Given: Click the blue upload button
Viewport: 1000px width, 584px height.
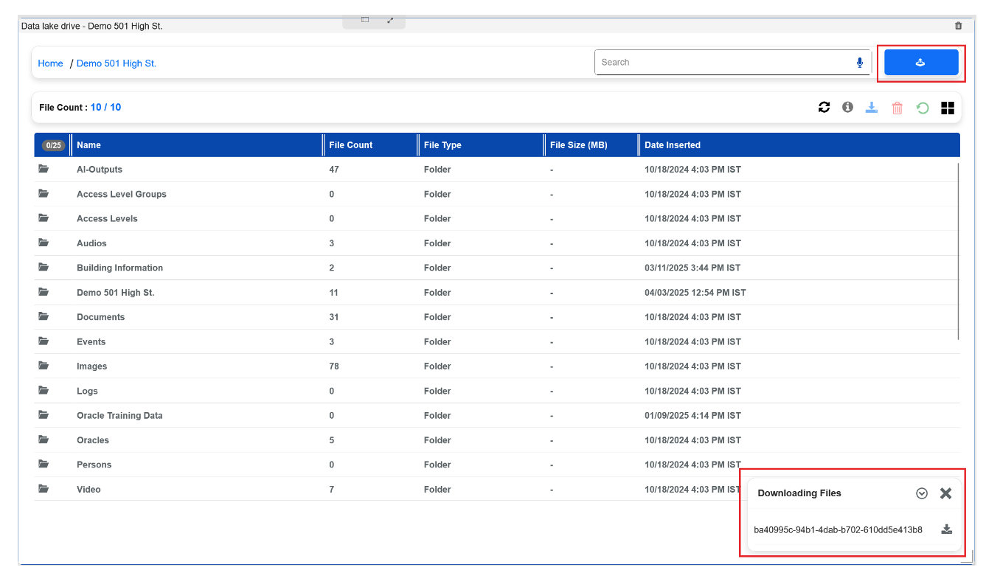Looking at the screenshot, I should 921,62.
